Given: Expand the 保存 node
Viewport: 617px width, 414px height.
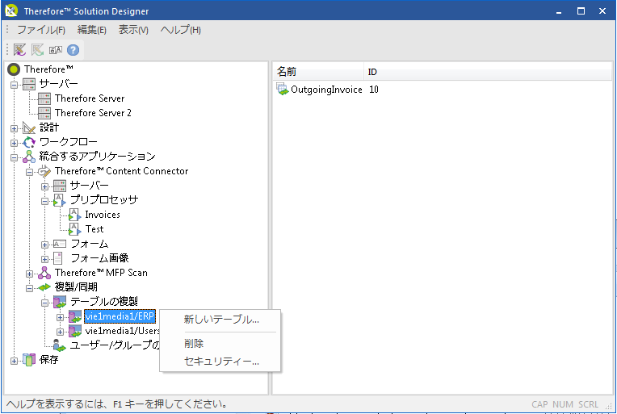Looking at the screenshot, I should (15, 361).
